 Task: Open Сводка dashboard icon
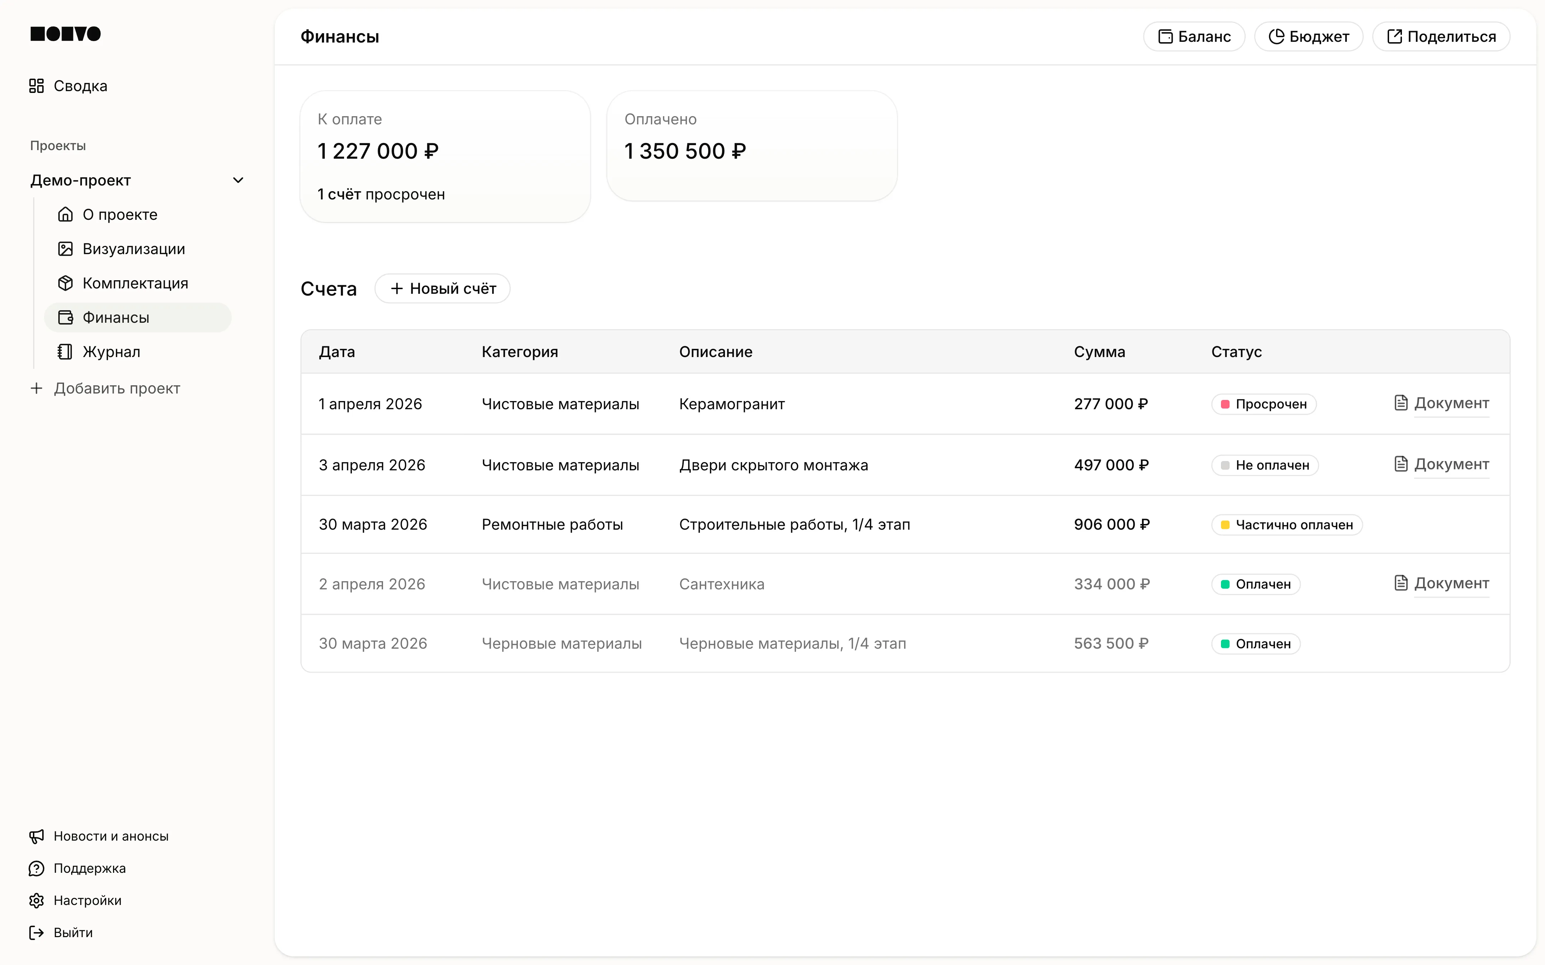(36, 86)
